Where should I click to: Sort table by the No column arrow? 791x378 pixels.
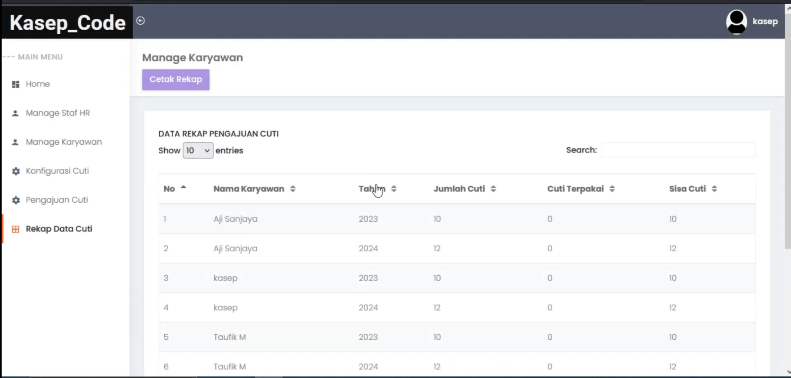(x=184, y=187)
